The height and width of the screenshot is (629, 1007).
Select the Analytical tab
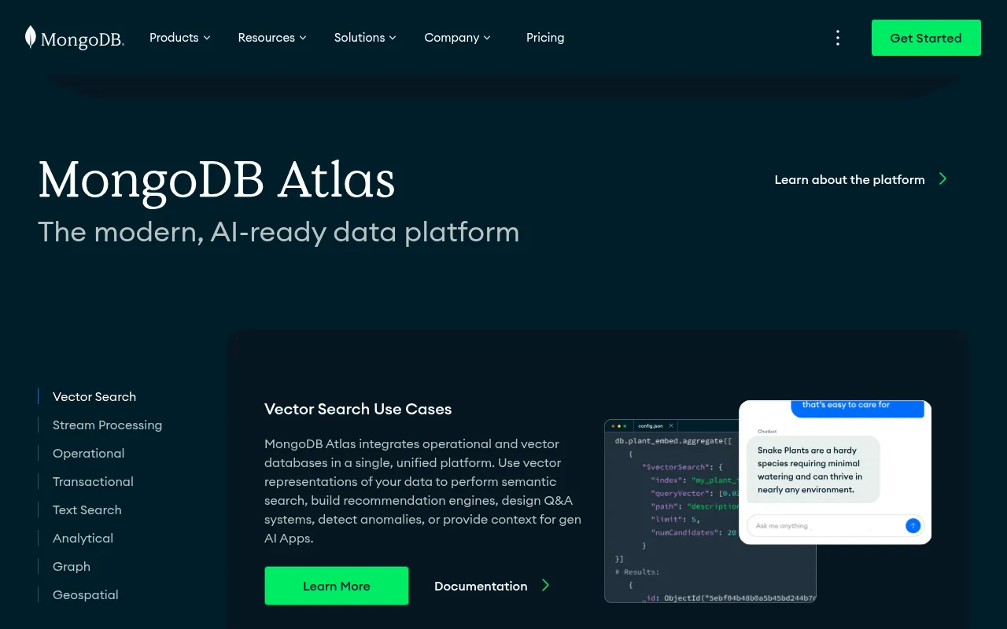(83, 538)
